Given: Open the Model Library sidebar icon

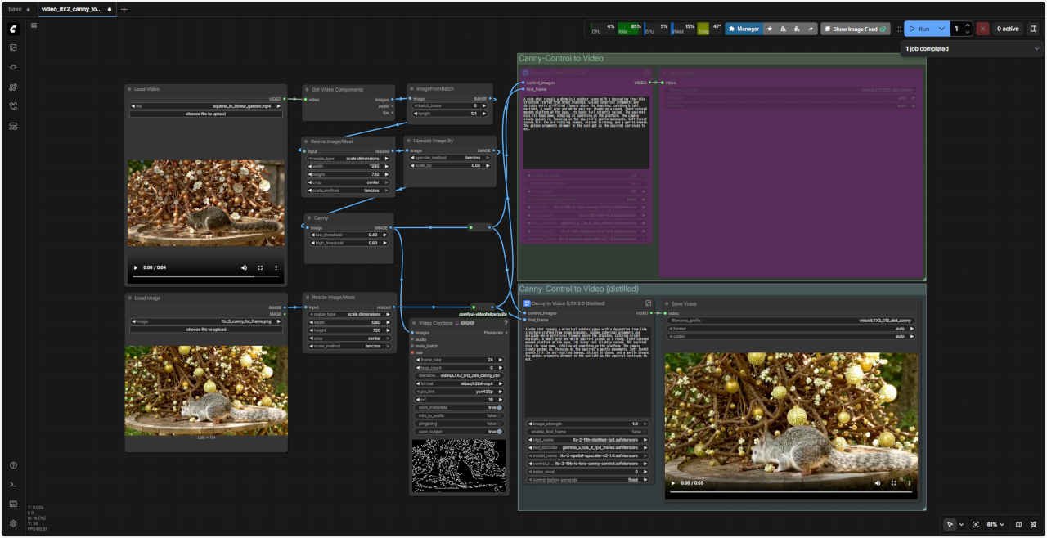Looking at the screenshot, I should coord(13,87).
